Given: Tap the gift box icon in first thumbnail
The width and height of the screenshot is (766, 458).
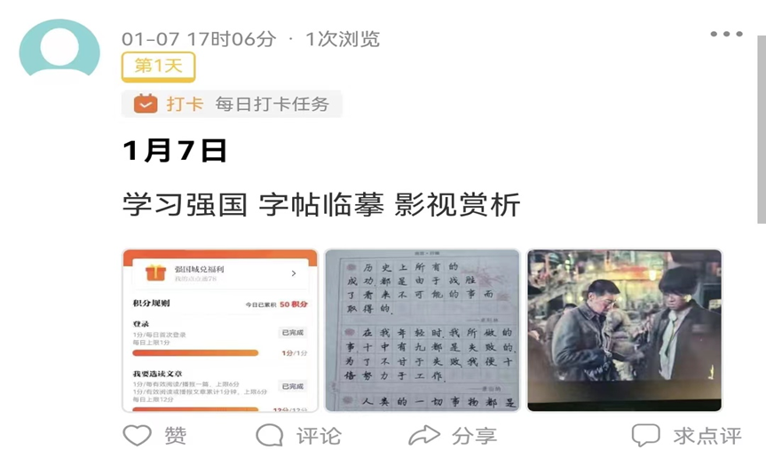Looking at the screenshot, I should coord(155,272).
